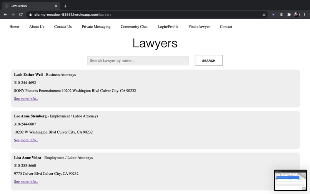See more info for Leah Esther Weil
310x194 pixels.
(x=26, y=99)
